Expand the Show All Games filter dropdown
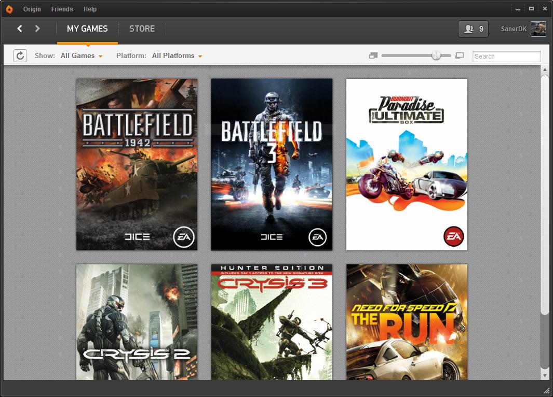 tap(82, 55)
